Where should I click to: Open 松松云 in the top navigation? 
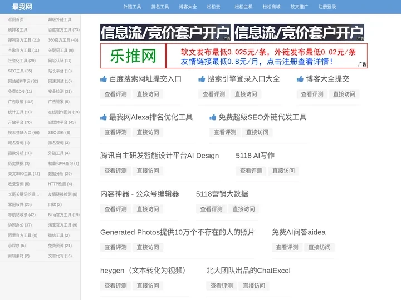[x=213, y=7]
